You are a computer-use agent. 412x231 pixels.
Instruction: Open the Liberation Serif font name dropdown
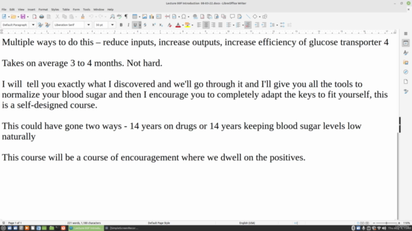[x=89, y=25]
